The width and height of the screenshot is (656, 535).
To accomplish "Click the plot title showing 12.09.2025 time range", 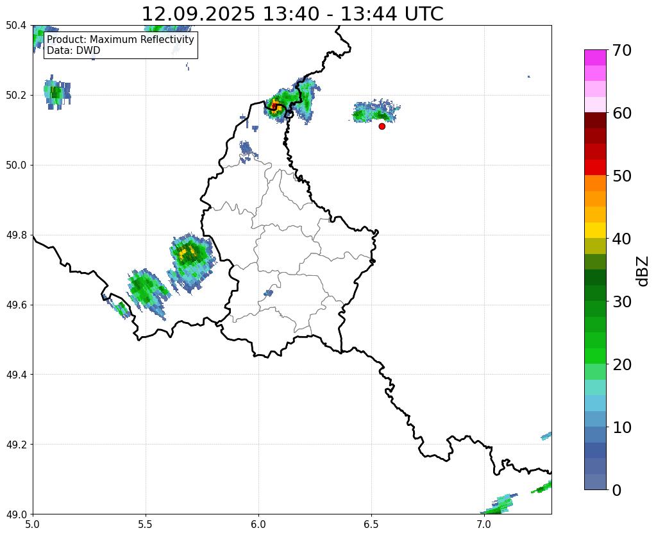I will [292, 13].
